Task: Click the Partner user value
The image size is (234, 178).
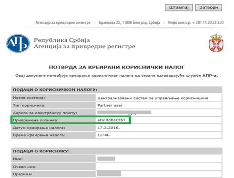Action: (x=110, y=105)
